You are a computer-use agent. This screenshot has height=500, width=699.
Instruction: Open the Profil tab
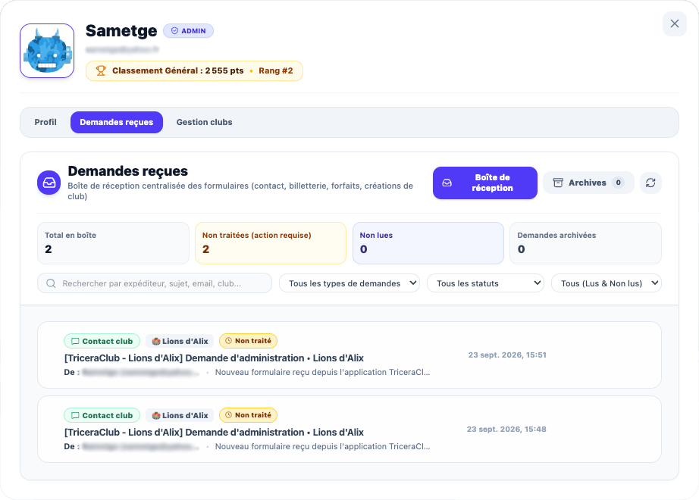(45, 122)
